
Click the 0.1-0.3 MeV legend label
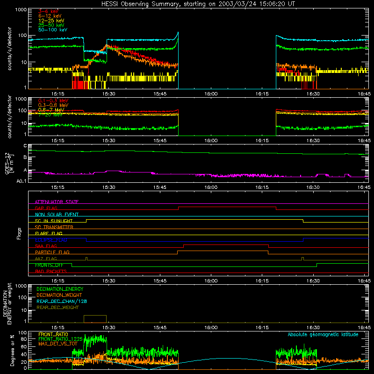[53, 101]
